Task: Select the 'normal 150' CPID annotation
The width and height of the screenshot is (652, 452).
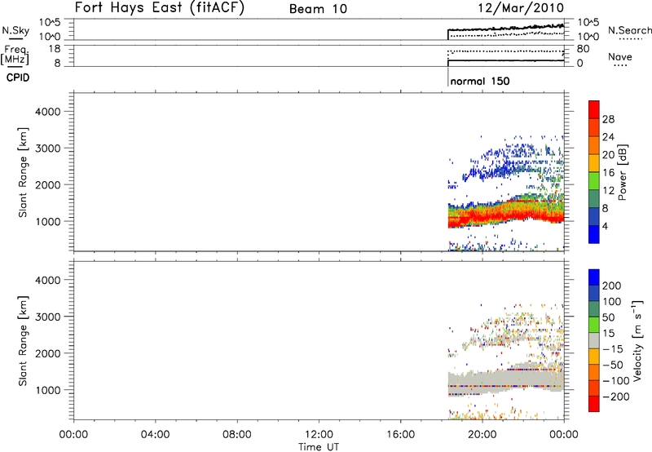Action: [480, 81]
